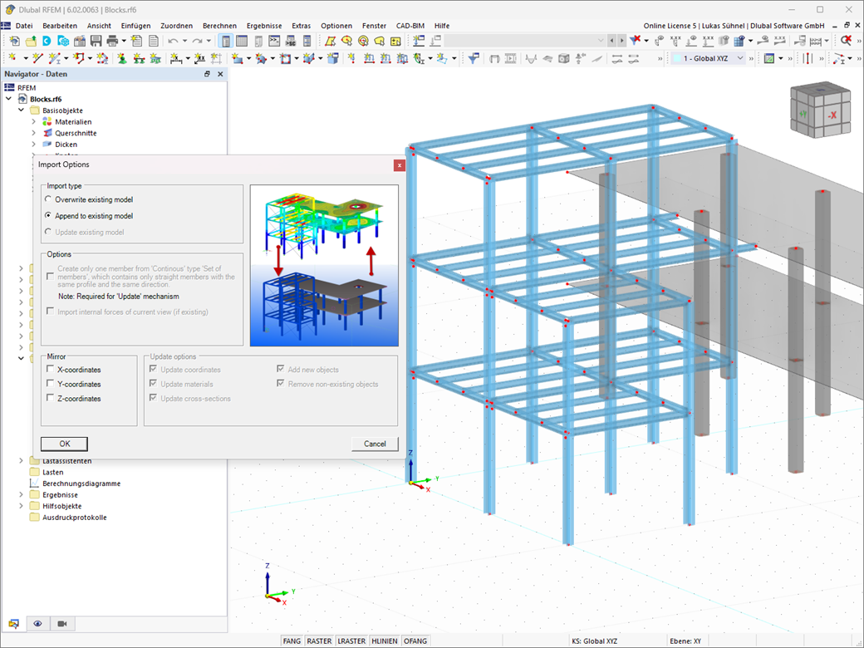The image size is (864, 648).
Task: Click the data tab icon at Navigator bottom
Action: [x=14, y=624]
